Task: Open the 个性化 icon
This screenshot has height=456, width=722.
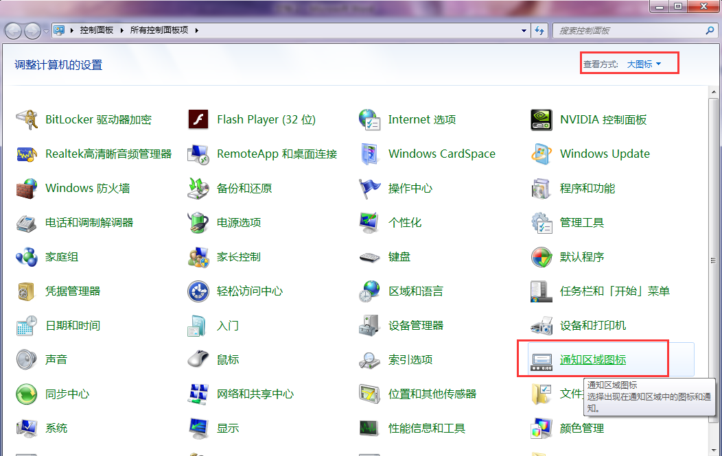Action: 369,223
